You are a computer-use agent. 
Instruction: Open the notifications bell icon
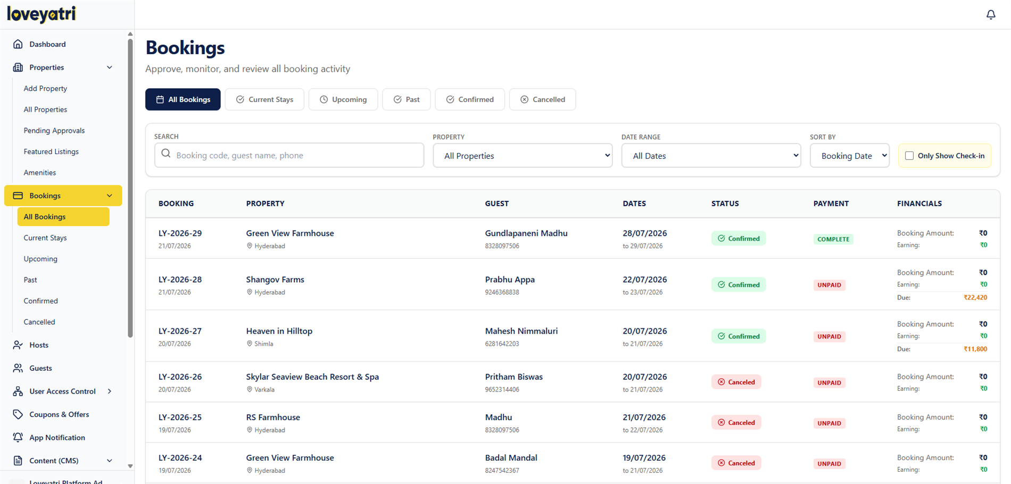[x=990, y=14]
